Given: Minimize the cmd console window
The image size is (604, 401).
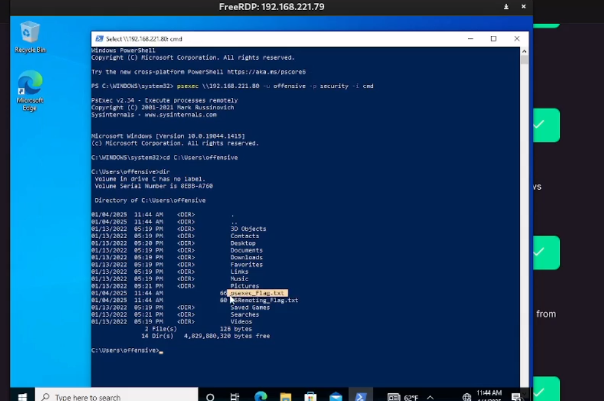Looking at the screenshot, I should pyautogui.click(x=470, y=38).
